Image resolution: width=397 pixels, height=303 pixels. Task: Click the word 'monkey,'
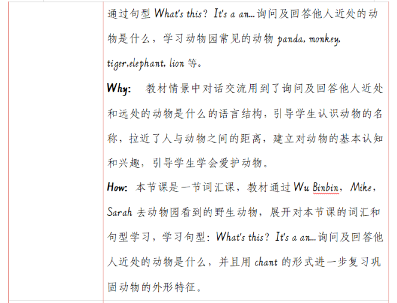[325, 39]
